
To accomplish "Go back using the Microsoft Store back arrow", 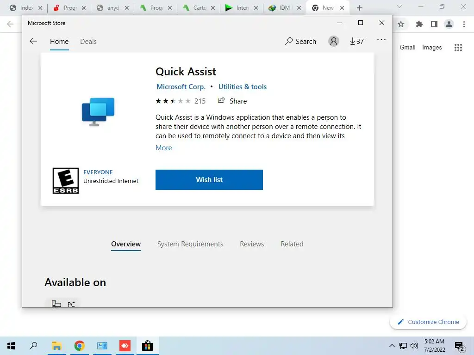I will pos(33,41).
